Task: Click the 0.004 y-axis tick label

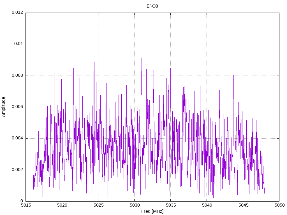Action: click(x=17, y=138)
